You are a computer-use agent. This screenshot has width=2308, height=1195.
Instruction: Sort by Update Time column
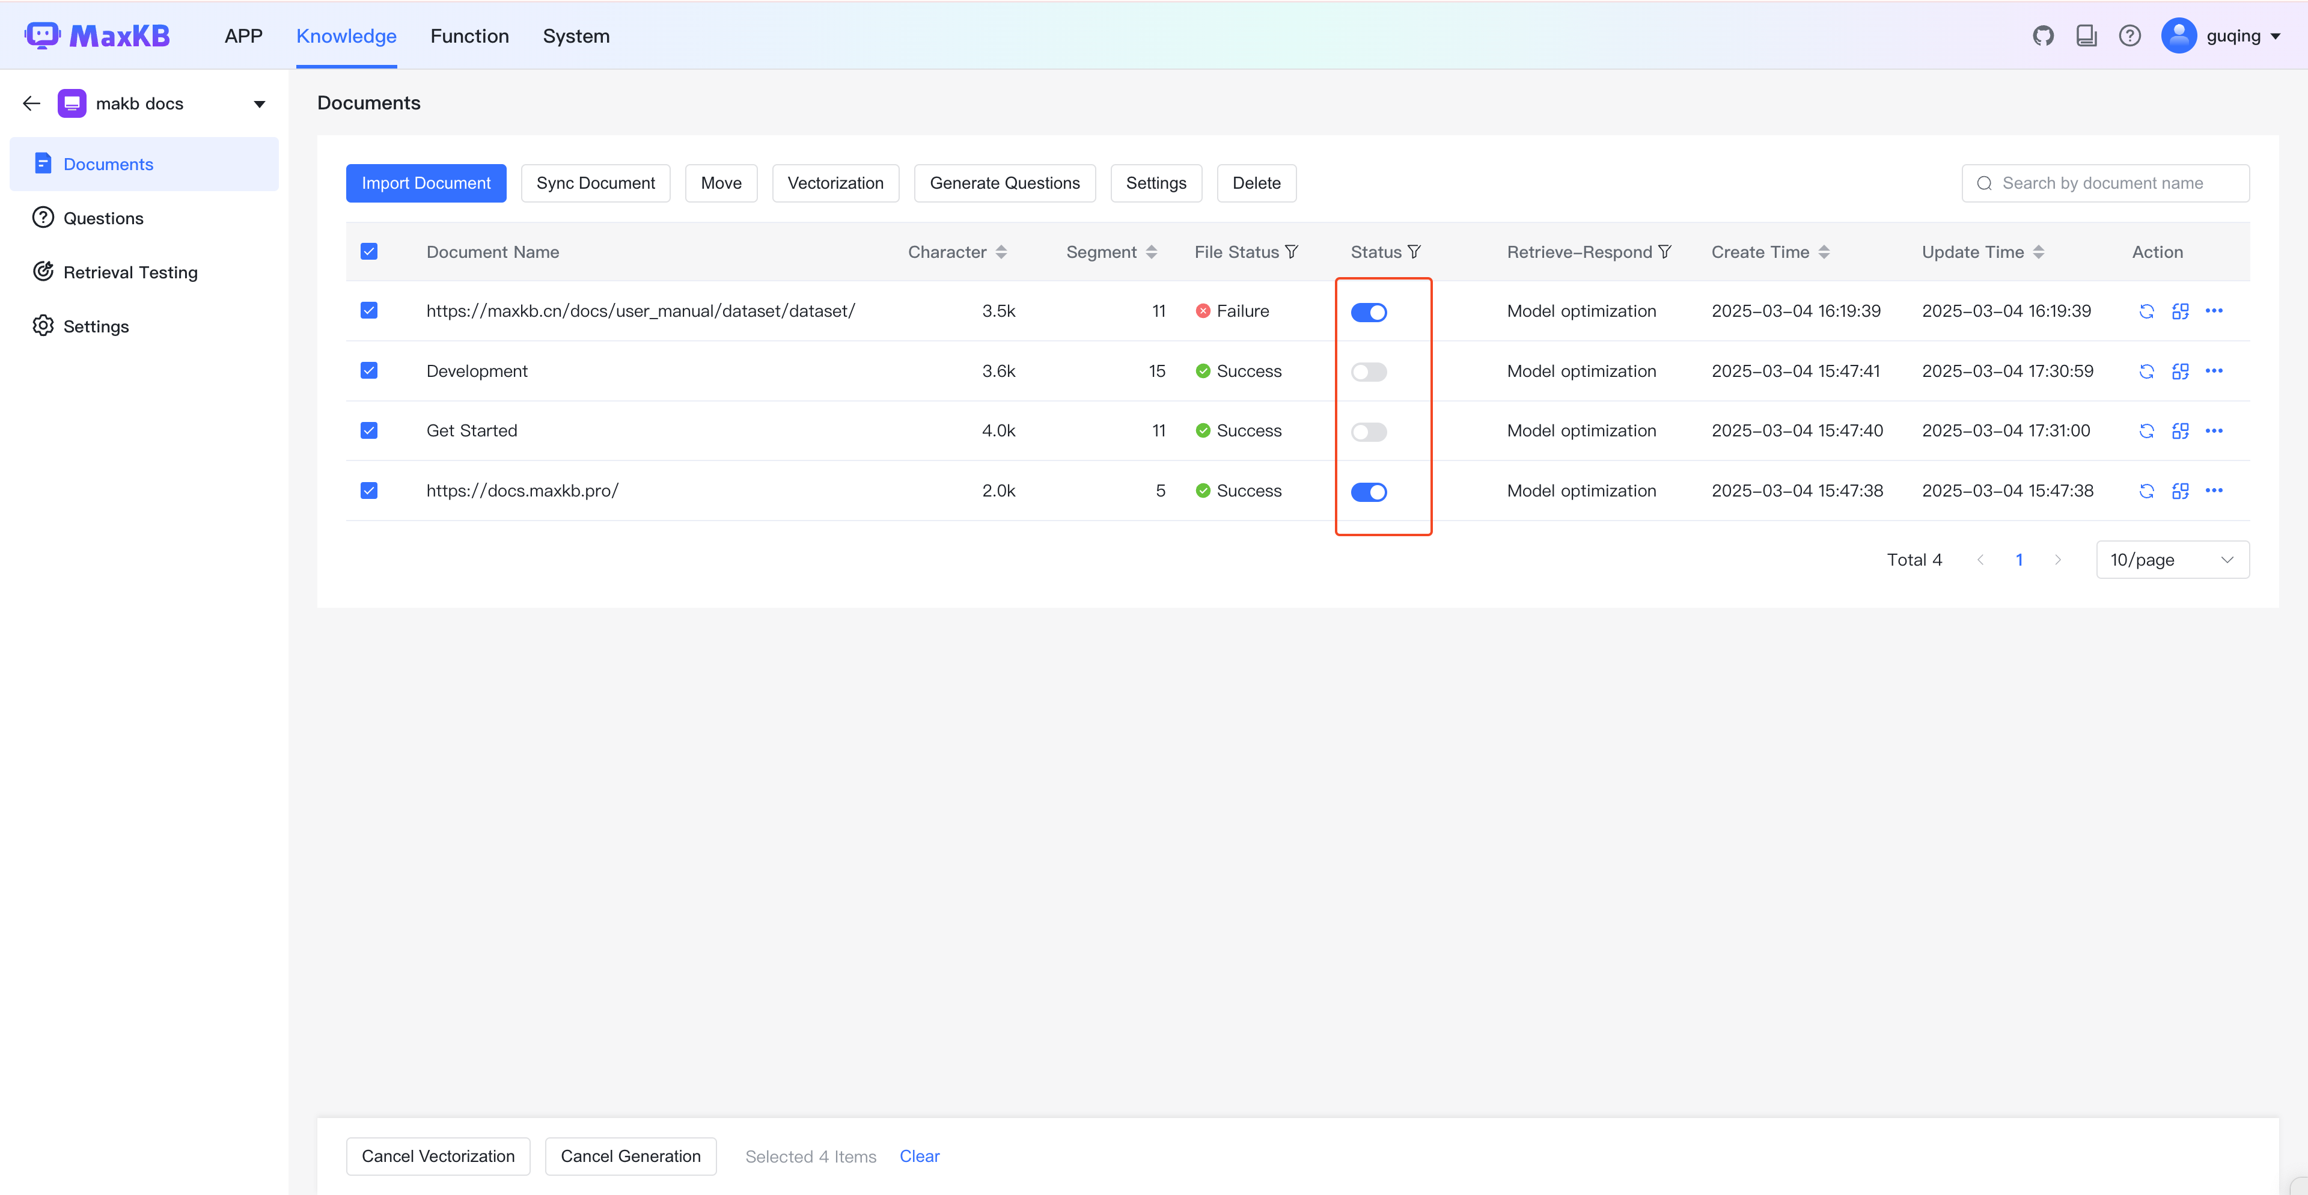(x=2038, y=252)
